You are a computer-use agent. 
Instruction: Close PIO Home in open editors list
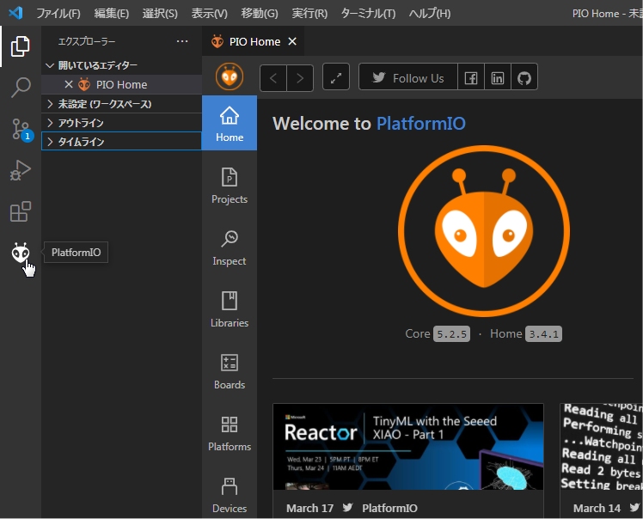click(69, 84)
